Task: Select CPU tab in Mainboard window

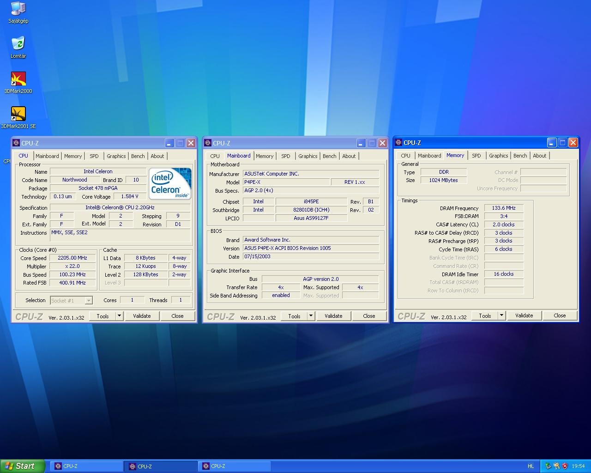Action: [x=215, y=156]
